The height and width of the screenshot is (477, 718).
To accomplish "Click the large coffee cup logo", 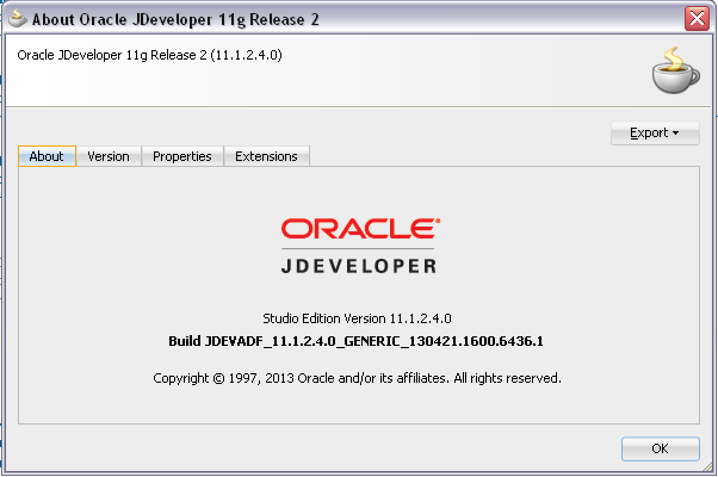I will 675,70.
